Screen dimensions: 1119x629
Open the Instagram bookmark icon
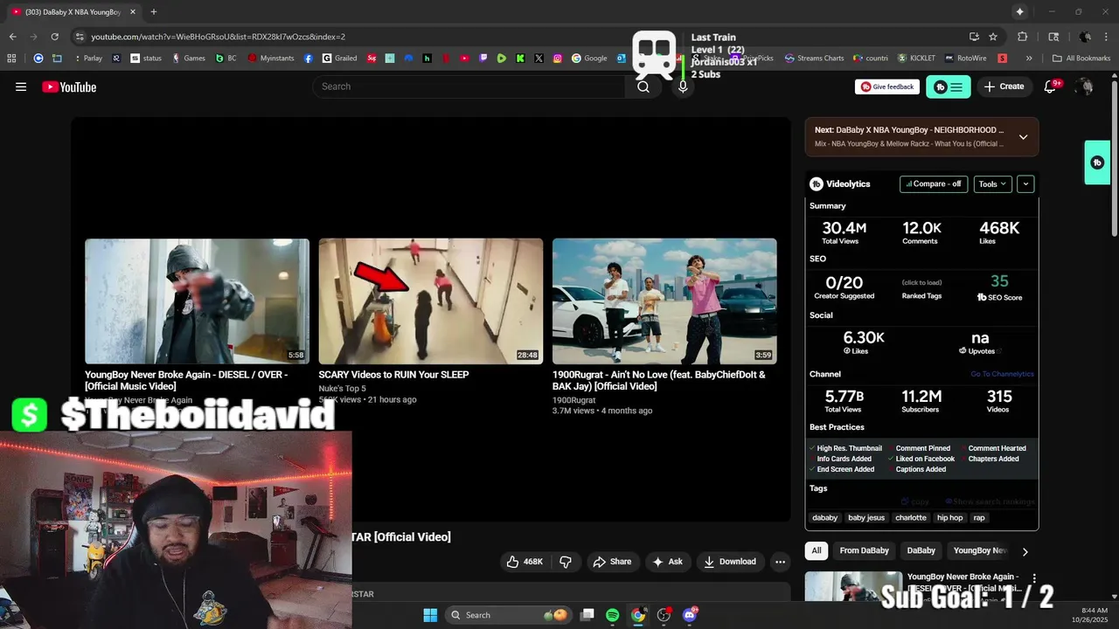558,59
